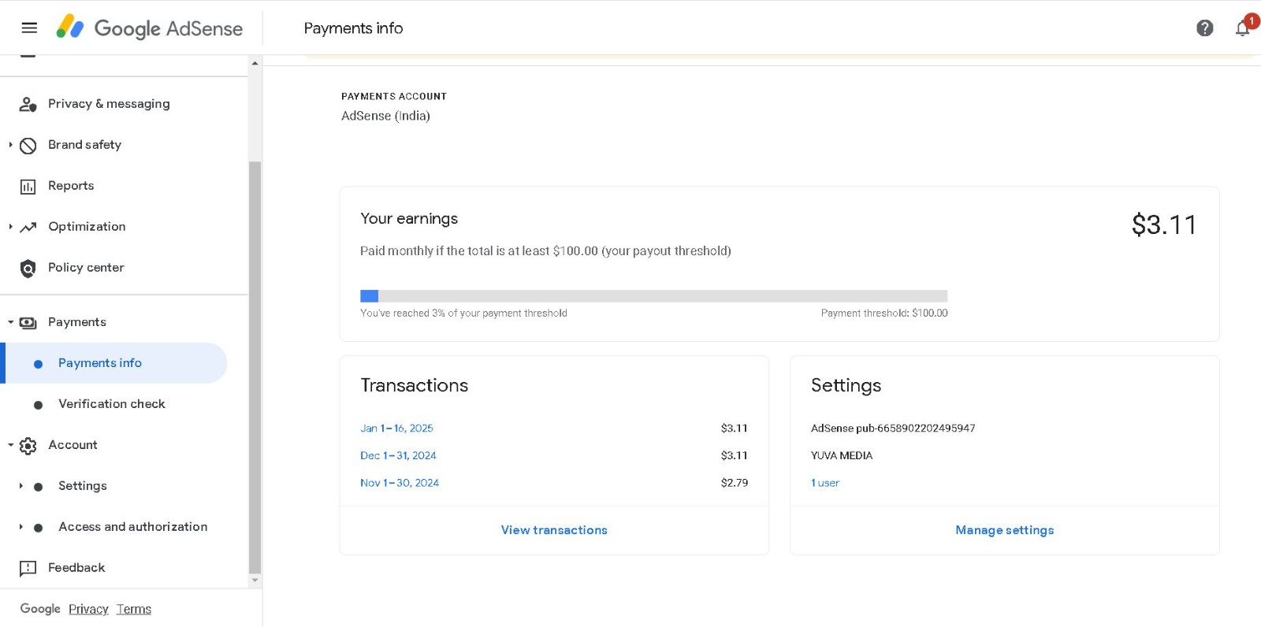Open the notifications bell
The width and height of the screenshot is (1261, 627).
1243,28
